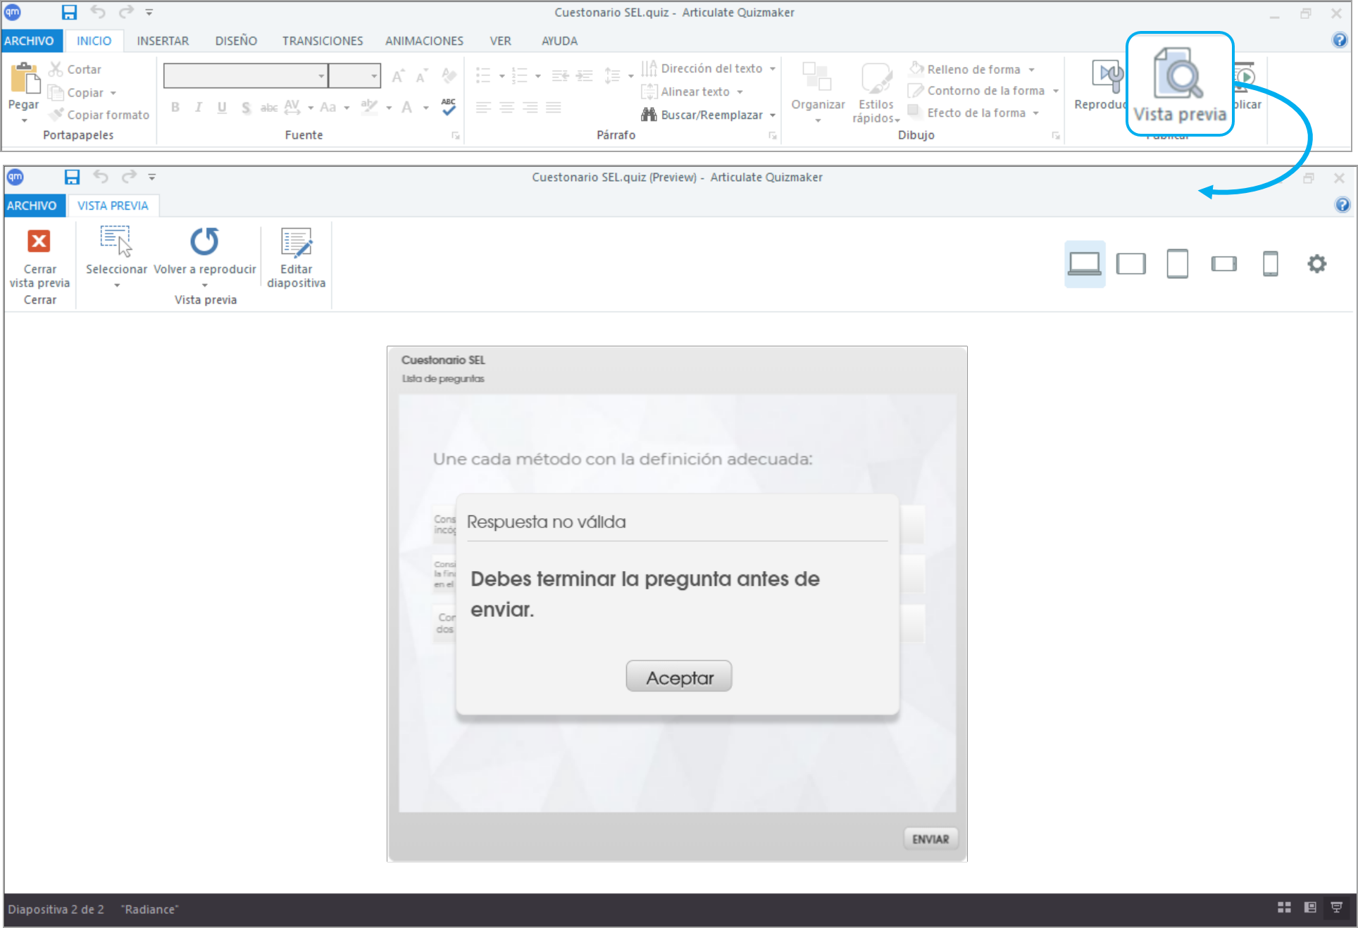Open the text highlight color tool
Viewport: 1358px width, 928px height.
pos(368,107)
